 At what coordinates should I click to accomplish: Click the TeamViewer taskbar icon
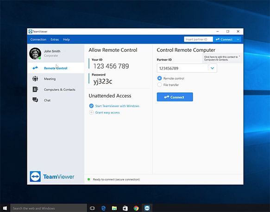tap(147, 208)
